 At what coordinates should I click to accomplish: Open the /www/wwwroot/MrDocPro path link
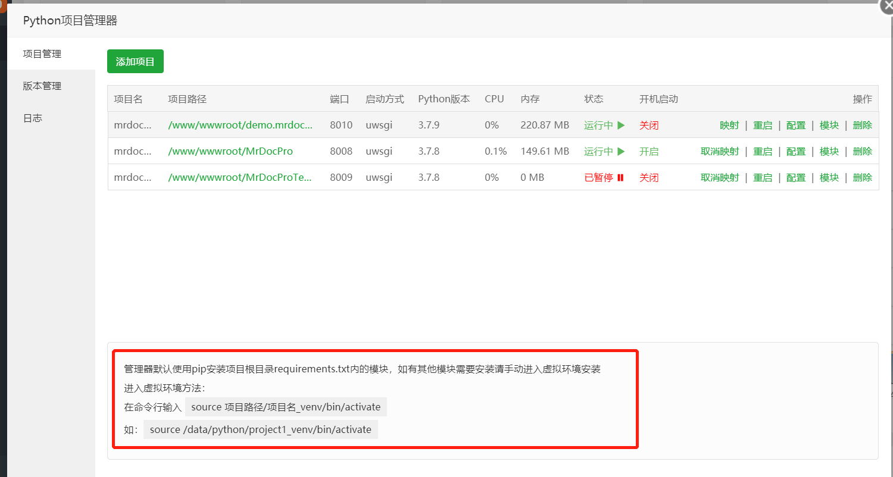coord(230,152)
